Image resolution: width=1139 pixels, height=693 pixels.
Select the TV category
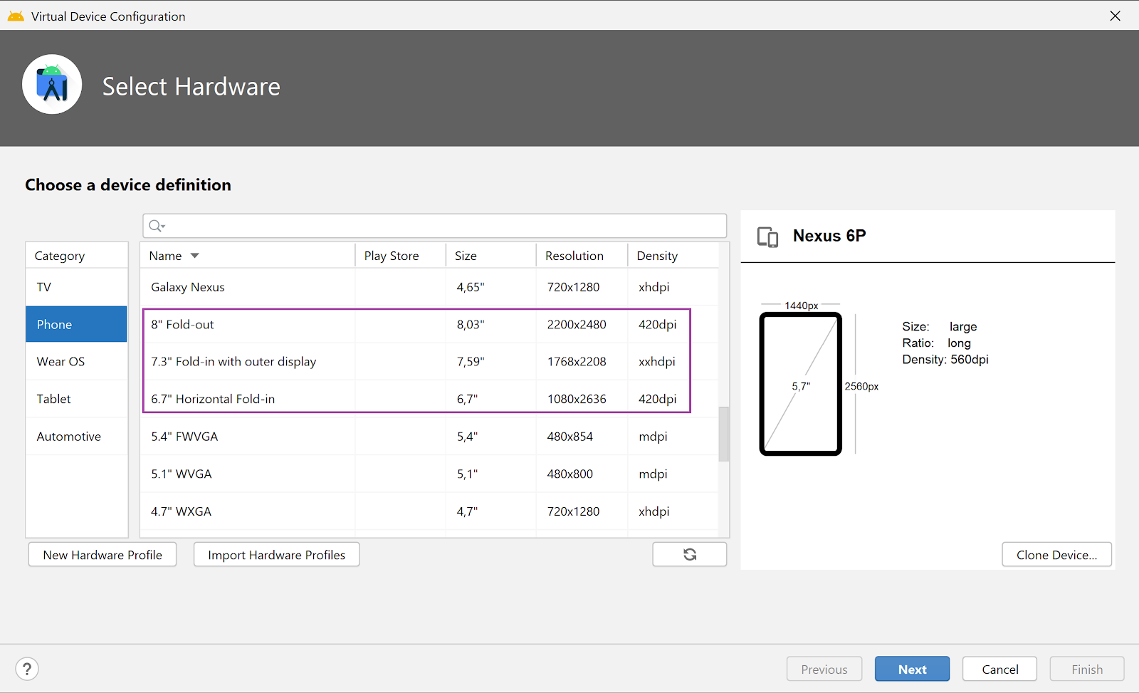click(x=76, y=287)
